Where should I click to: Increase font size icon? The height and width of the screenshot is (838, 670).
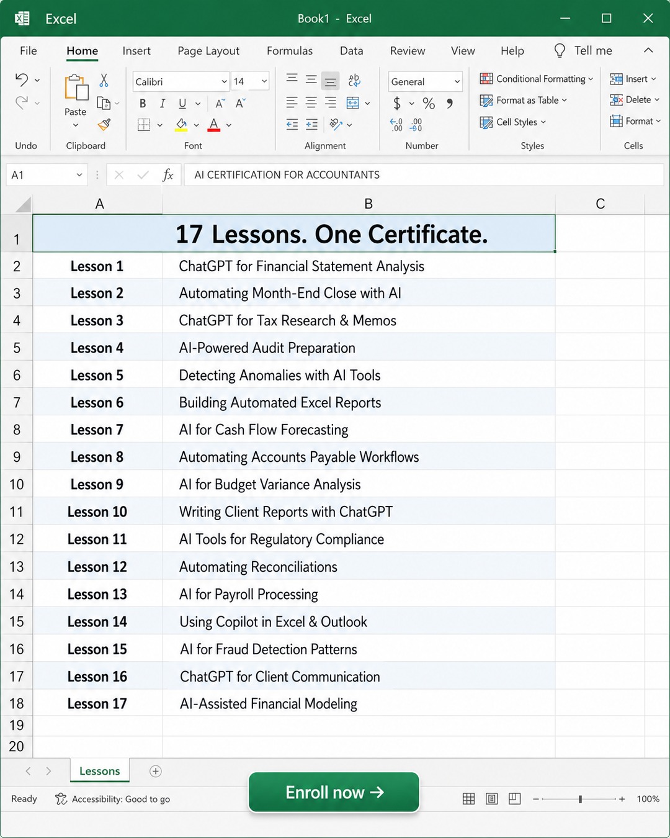click(220, 103)
